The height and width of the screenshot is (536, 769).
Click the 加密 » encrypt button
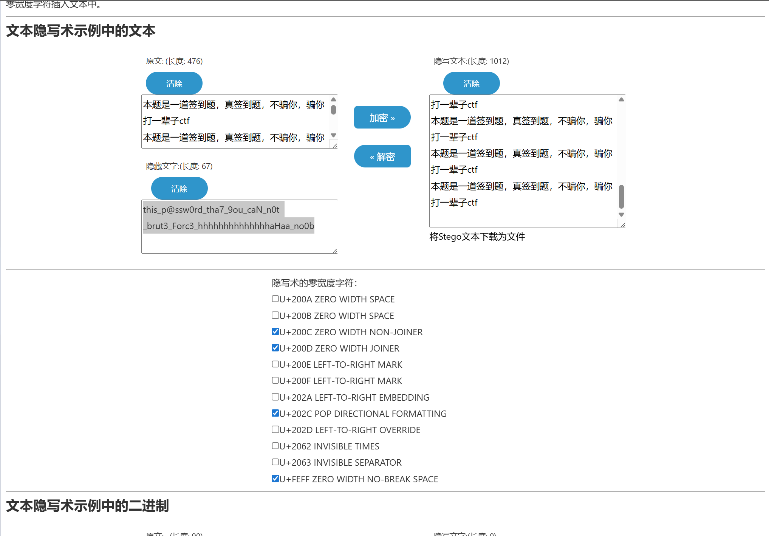[382, 118]
